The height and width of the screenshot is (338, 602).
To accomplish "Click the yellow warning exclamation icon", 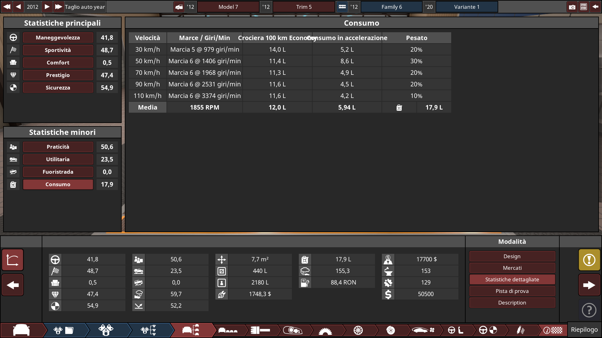I will 589,260.
